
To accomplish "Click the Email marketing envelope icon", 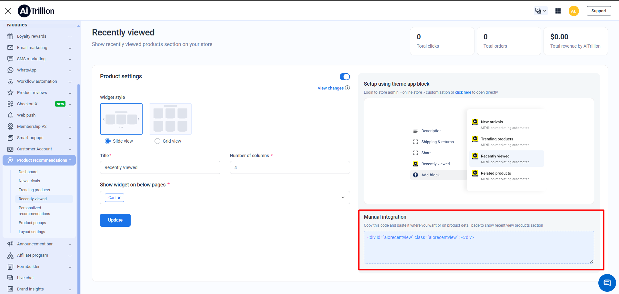I will pyautogui.click(x=10, y=48).
